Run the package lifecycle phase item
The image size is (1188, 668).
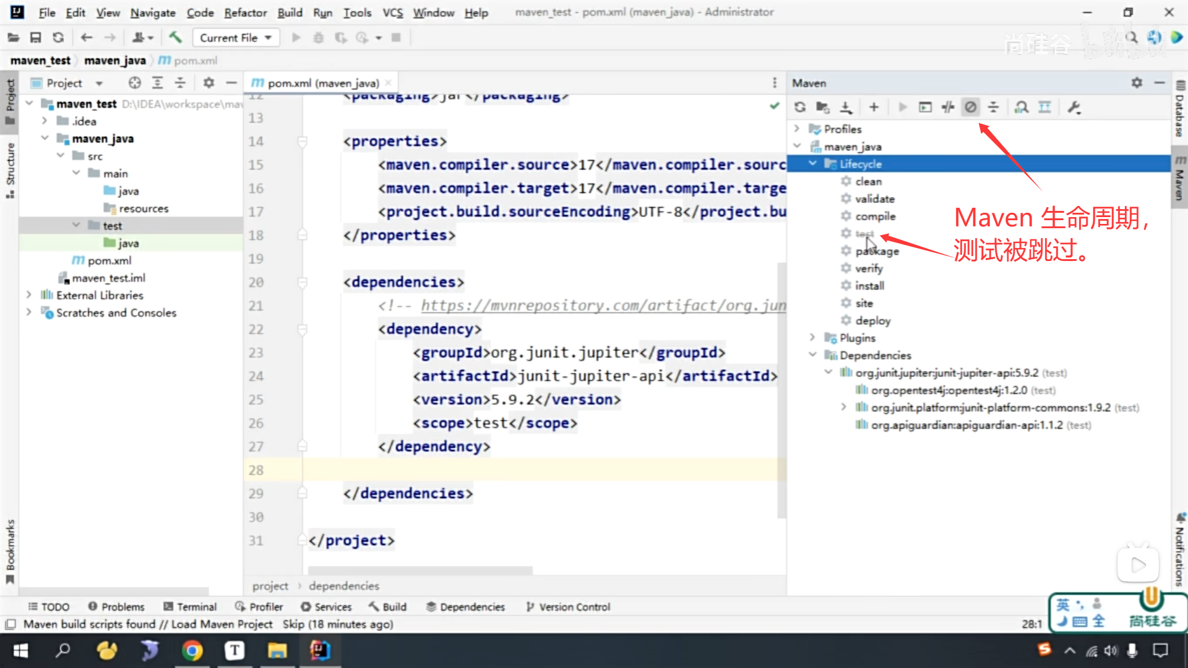point(877,251)
